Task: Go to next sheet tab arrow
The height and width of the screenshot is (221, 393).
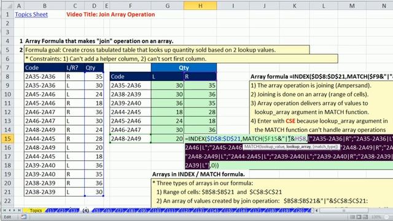Action: (14, 211)
